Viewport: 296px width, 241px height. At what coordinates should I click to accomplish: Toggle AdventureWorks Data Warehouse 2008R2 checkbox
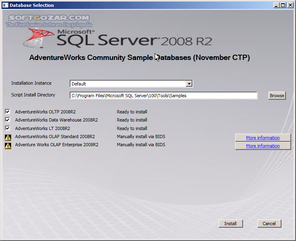[7, 120]
